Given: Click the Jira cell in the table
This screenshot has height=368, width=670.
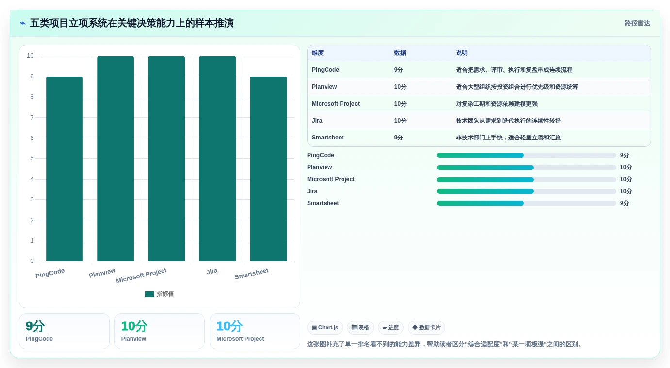Looking at the screenshot, I should click(x=317, y=121).
